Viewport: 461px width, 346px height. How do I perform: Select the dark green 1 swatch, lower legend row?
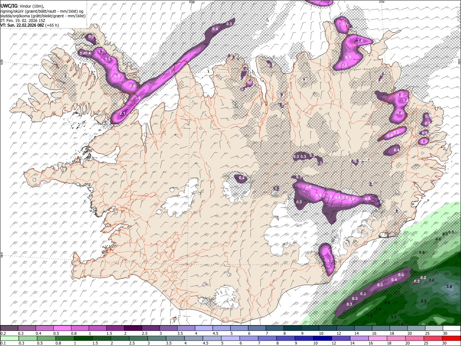83,338
